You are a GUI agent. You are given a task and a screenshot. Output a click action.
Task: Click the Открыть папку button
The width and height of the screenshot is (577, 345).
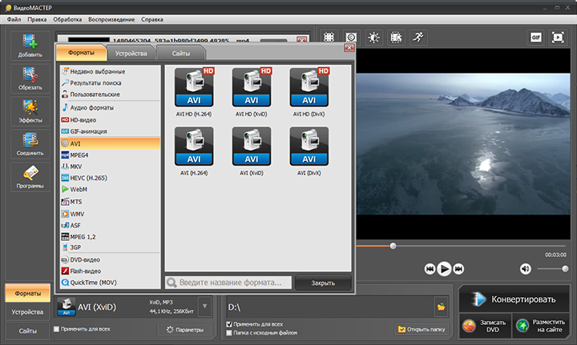(x=422, y=330)
